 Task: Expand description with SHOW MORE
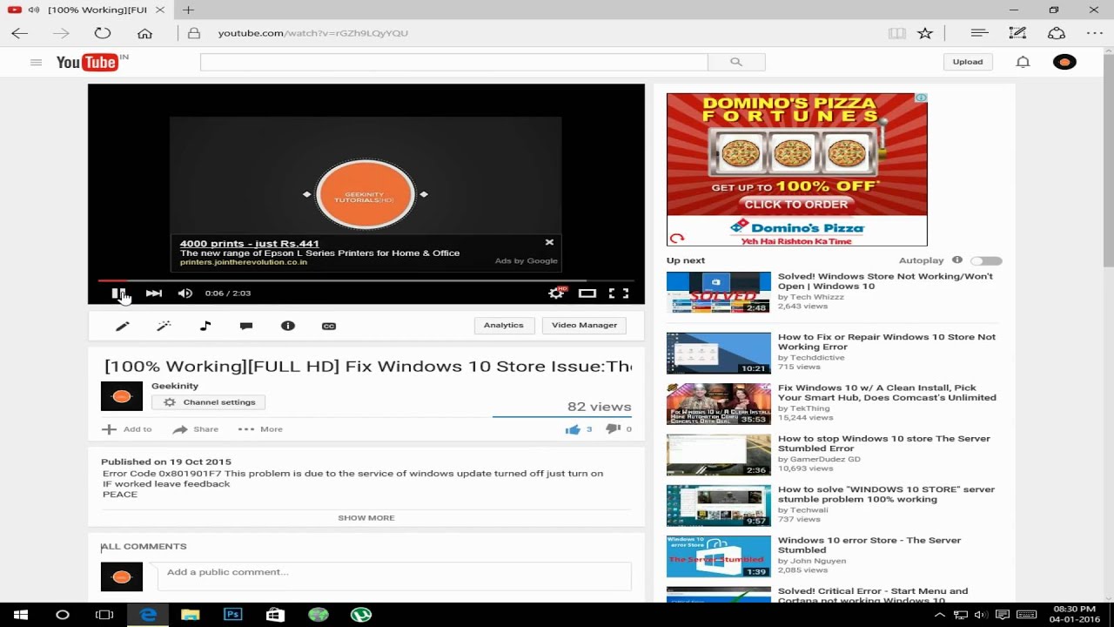tap(366, 517)
